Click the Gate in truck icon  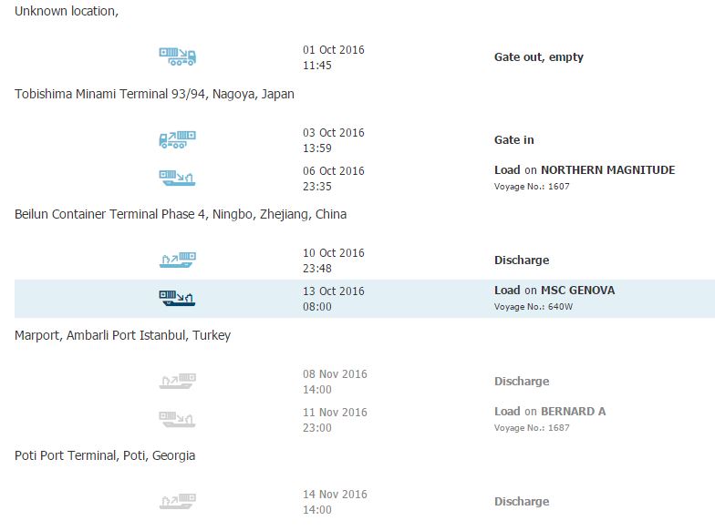click(177, 140)
